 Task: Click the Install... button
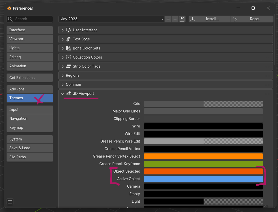210,19
